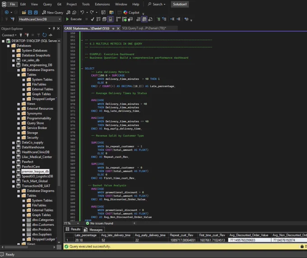Screen dimensions: 307x258
Task: Click the Execute button
Action: pyautogui.click(x=74, y=19)
